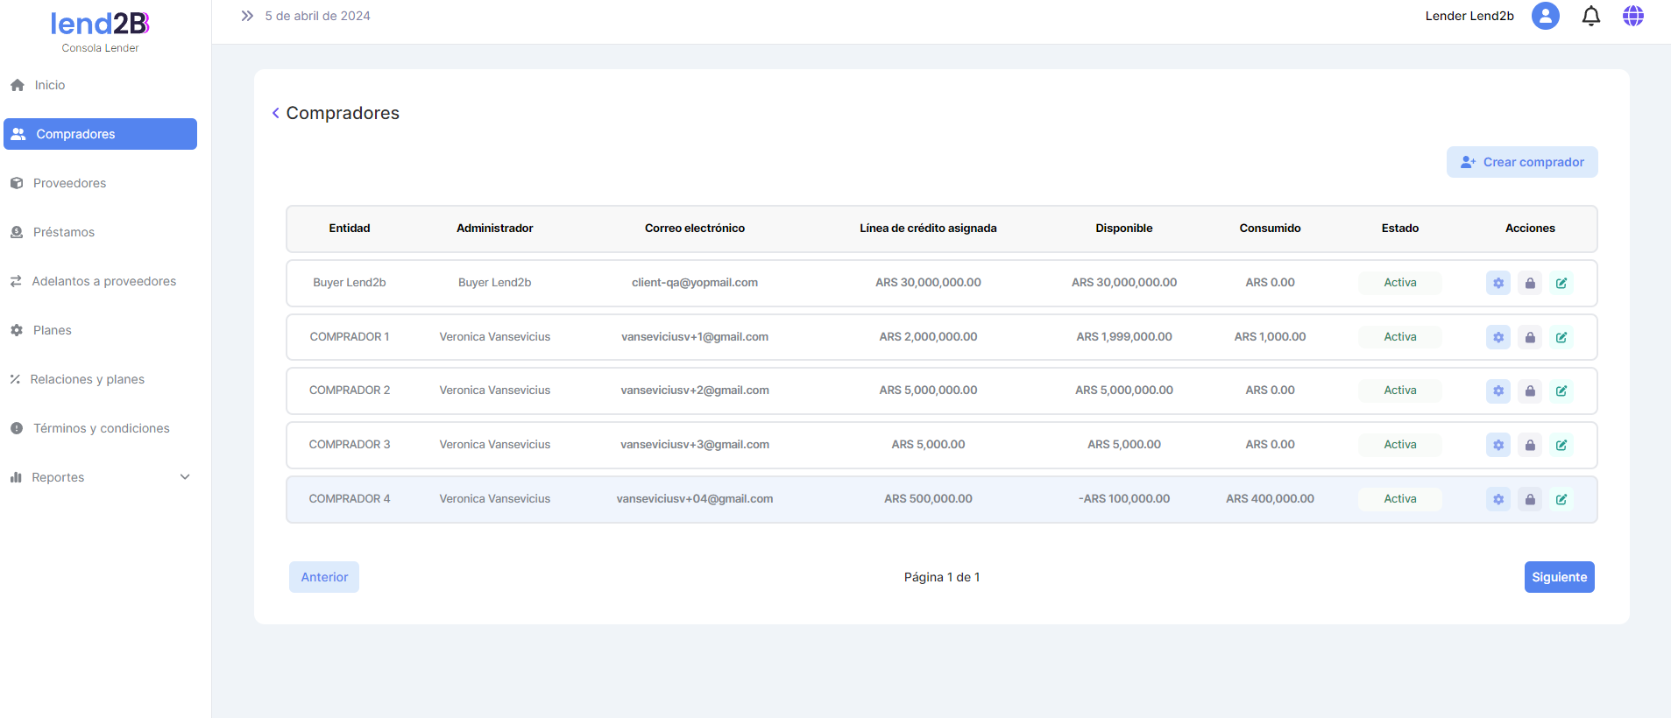Open Términos y condiciones section
The width and height of the screenshot is (1671, 718).
point(101,428)
